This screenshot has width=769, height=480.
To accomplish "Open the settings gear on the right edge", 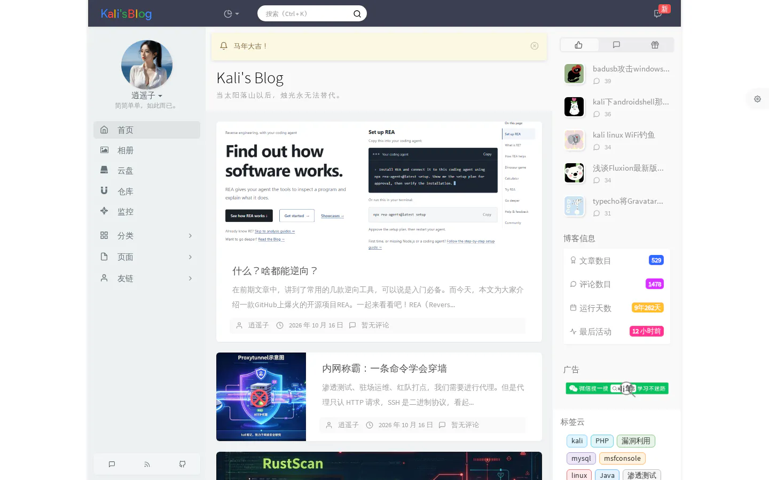I will pyautogui.click(x=757, y=99).
